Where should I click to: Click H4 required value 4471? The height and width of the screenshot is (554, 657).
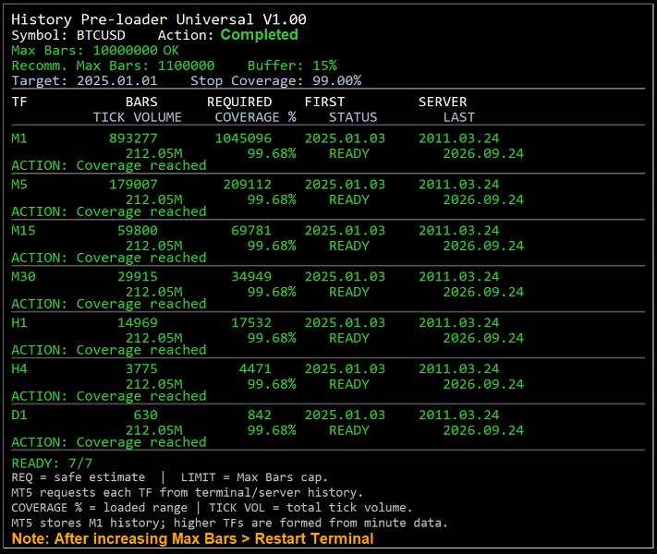coord(255,369)
